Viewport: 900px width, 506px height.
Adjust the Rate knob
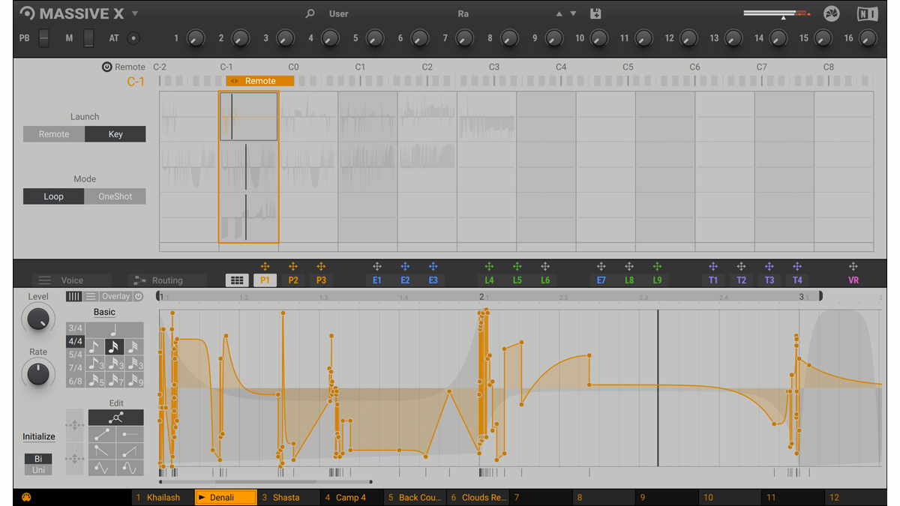[37, 373]
